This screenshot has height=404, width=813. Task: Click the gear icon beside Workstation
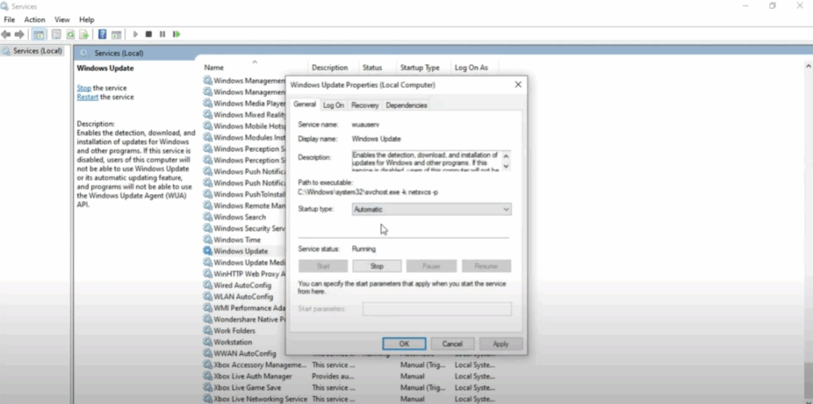208,342
